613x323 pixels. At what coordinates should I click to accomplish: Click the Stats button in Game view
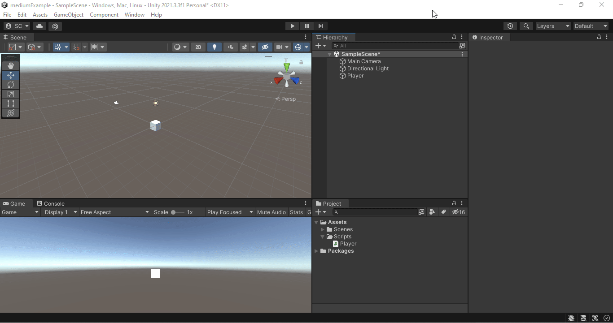click(x=296, y=212)
